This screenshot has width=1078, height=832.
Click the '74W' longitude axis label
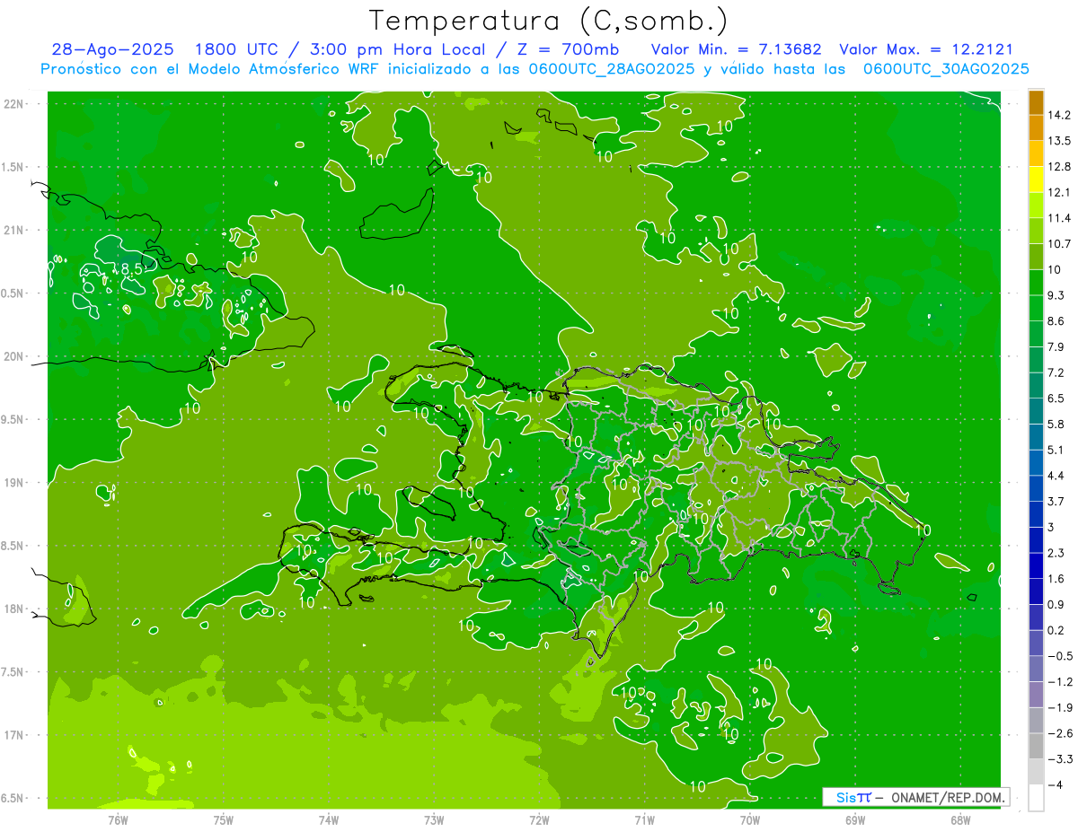(329, 819)
